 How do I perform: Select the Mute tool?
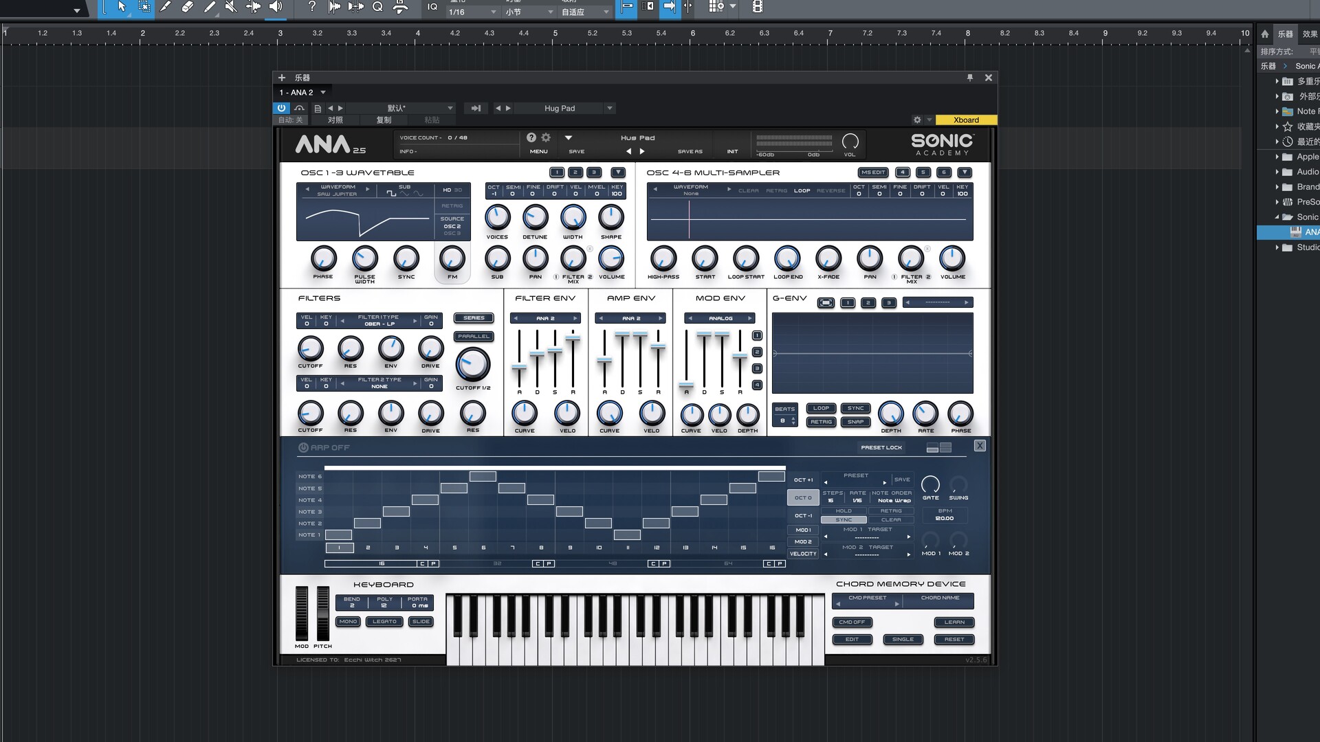[x=232, y=7]
